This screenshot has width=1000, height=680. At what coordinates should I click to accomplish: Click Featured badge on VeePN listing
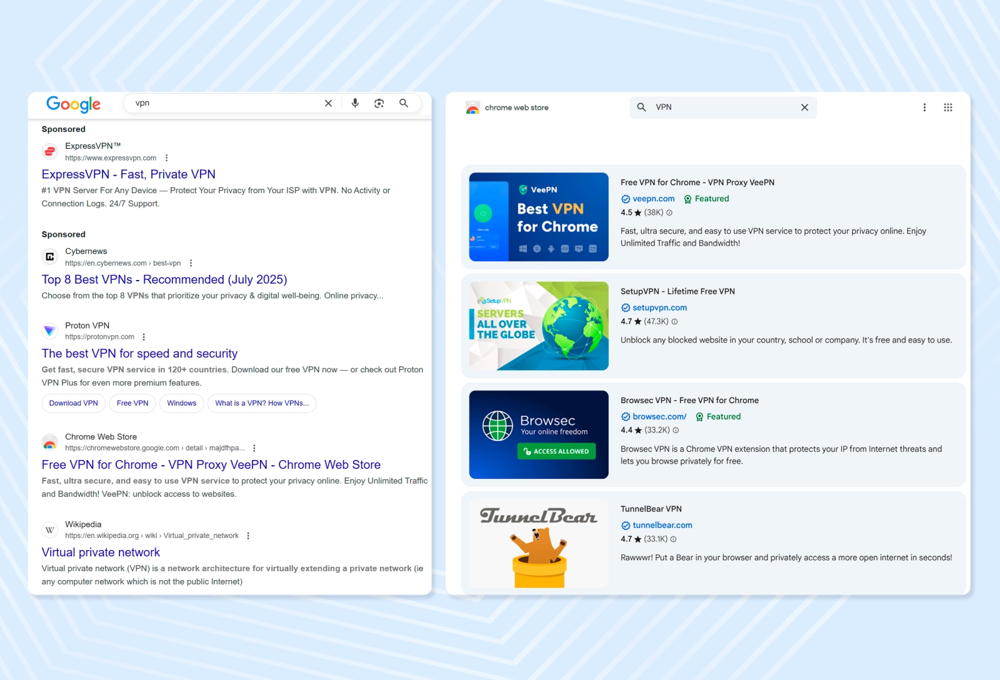[x=706, y=199]
